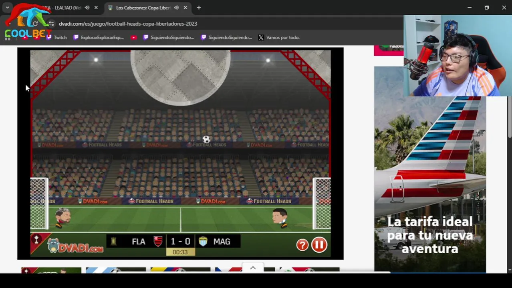Open the Vamos por todo X bookmark
This screenshot has height=288, width=512.
click(279, 37)
